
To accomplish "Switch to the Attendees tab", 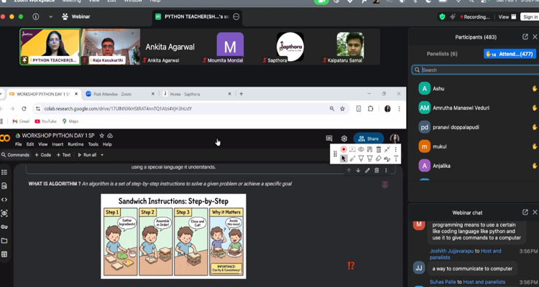I will click(x=509, y=53).
